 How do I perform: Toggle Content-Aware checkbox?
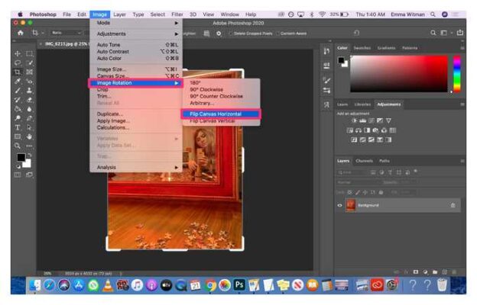coord(277,34)
